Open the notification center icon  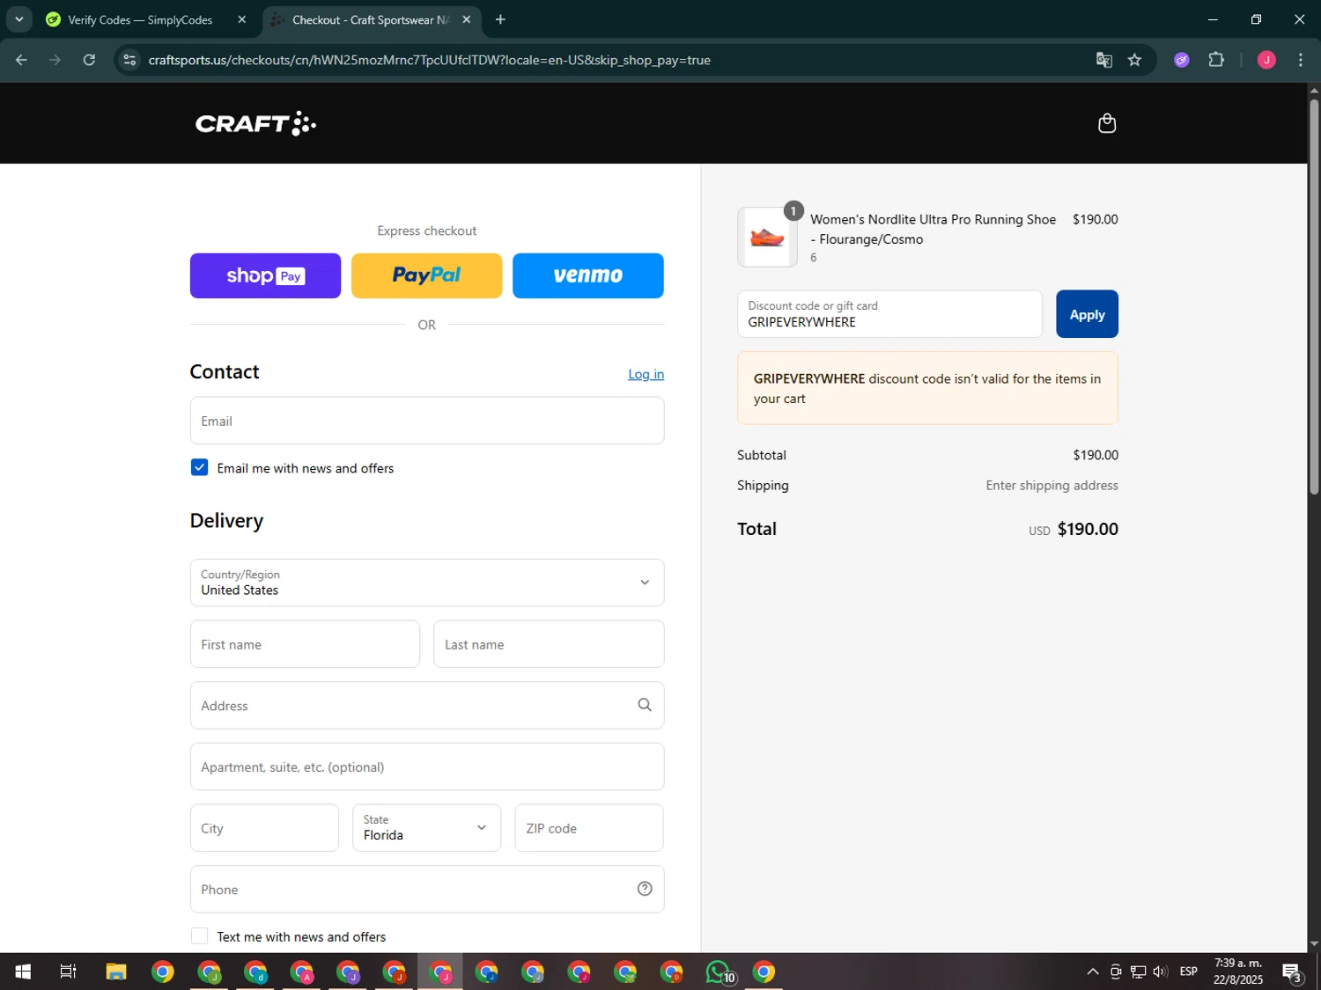(x=1292, y=972)
